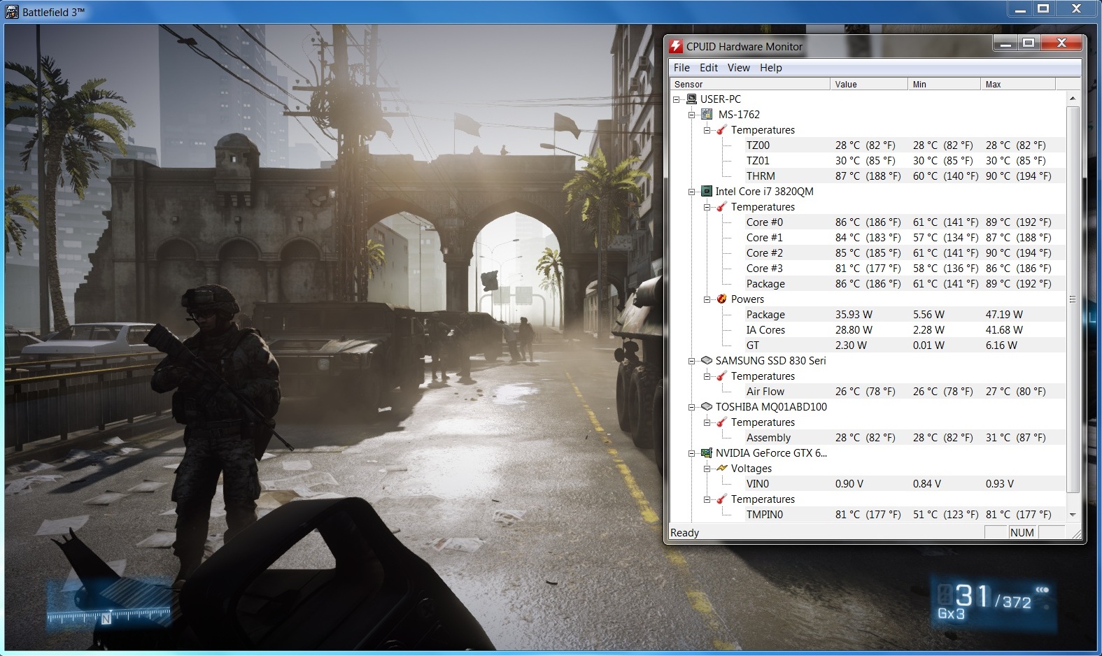Minimize the Battlefield 3 window
The width and height of the screenshot is (1102, 656).
[x=1020, y=9]
